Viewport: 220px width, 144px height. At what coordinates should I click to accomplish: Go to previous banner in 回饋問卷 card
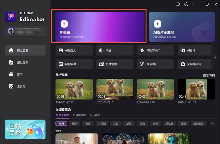point(7,129)
